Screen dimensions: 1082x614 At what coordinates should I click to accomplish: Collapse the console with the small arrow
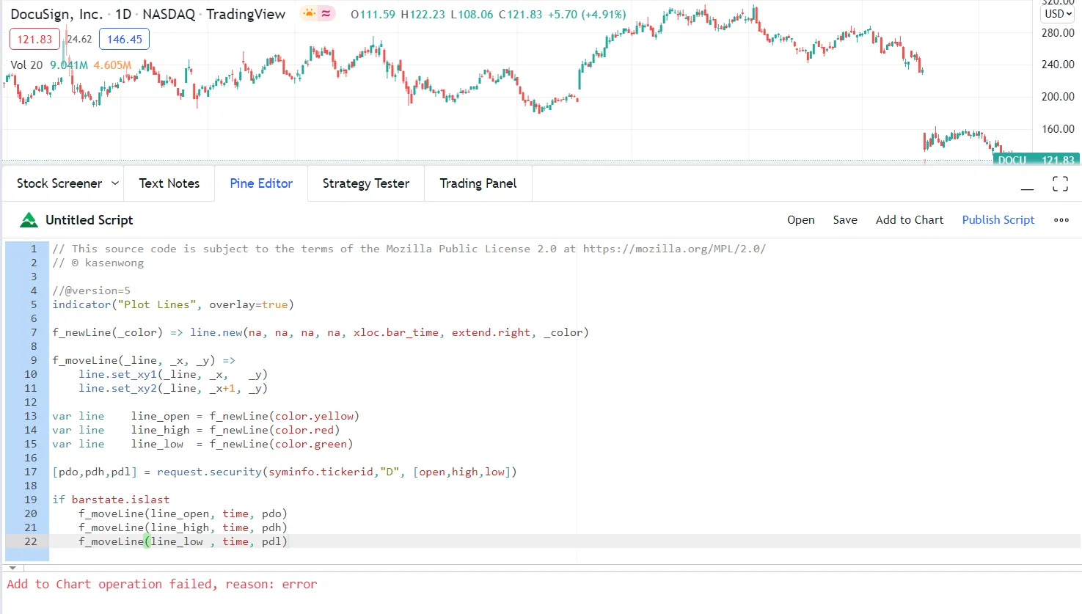coord(12,569)
